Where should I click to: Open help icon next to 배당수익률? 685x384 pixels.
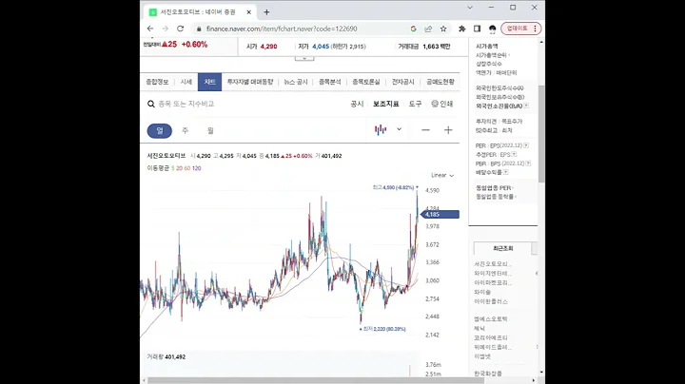tap(506, 172)
